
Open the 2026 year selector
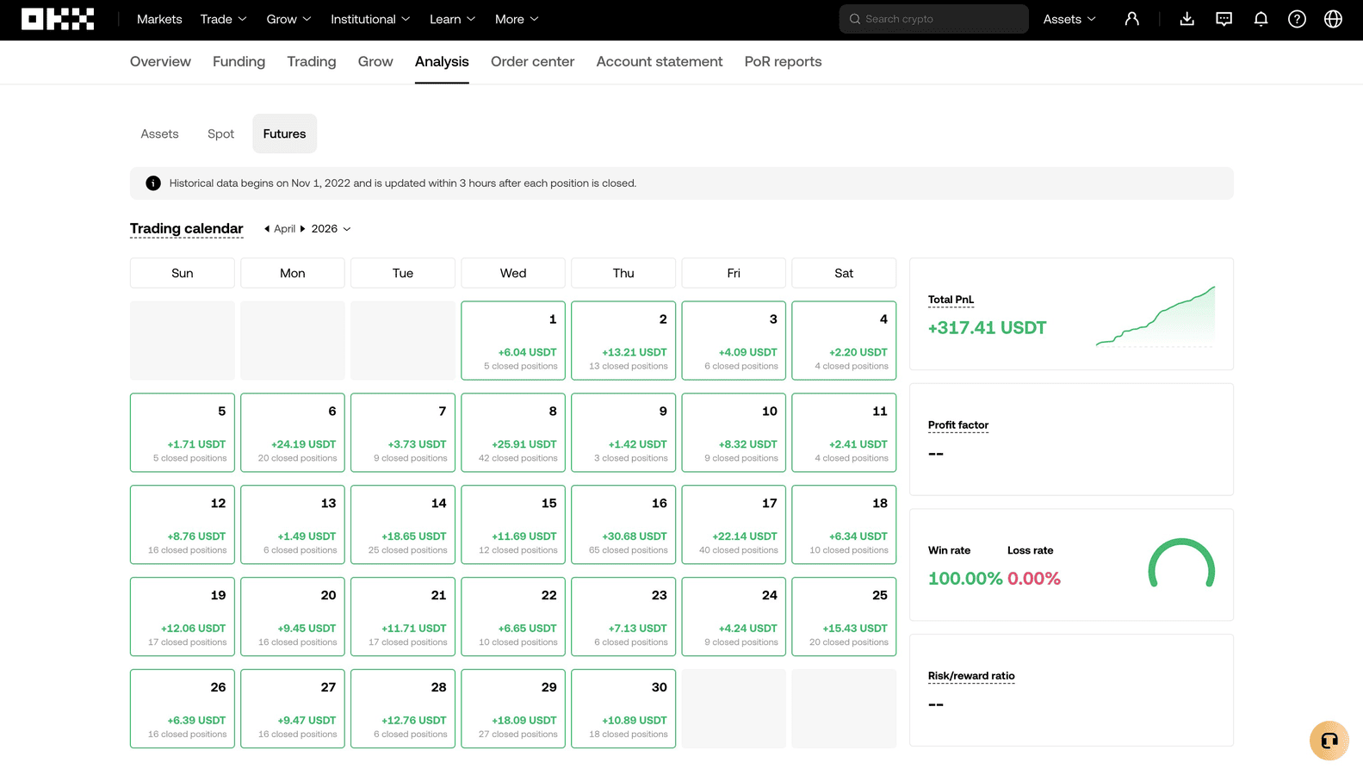tap(331, 229)
